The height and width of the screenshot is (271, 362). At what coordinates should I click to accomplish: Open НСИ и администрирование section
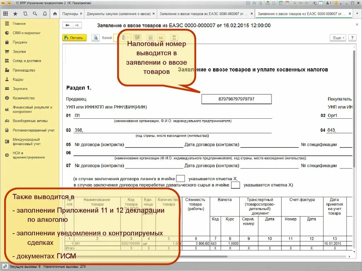click(29, 155)
